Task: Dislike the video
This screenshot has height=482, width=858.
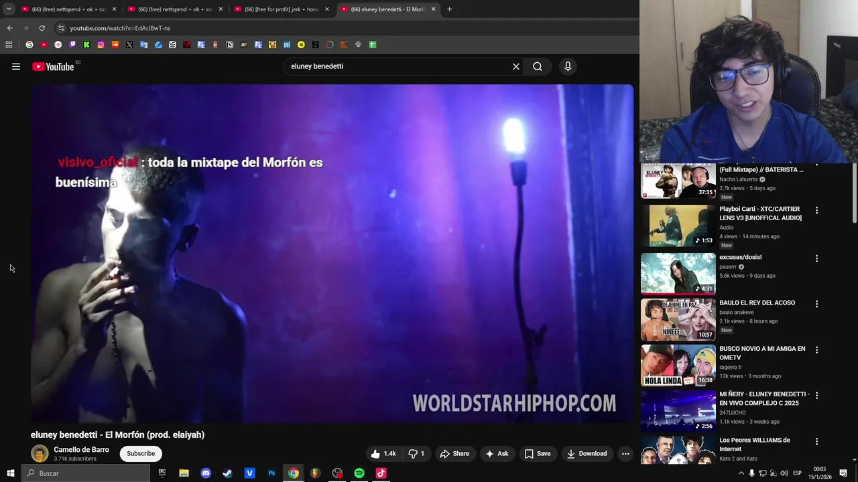Action: pyautogui.click(x=416, y=453)
